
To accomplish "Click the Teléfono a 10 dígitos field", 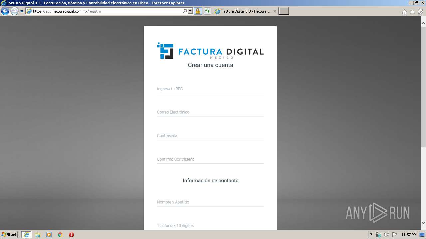I will [210, 225].
